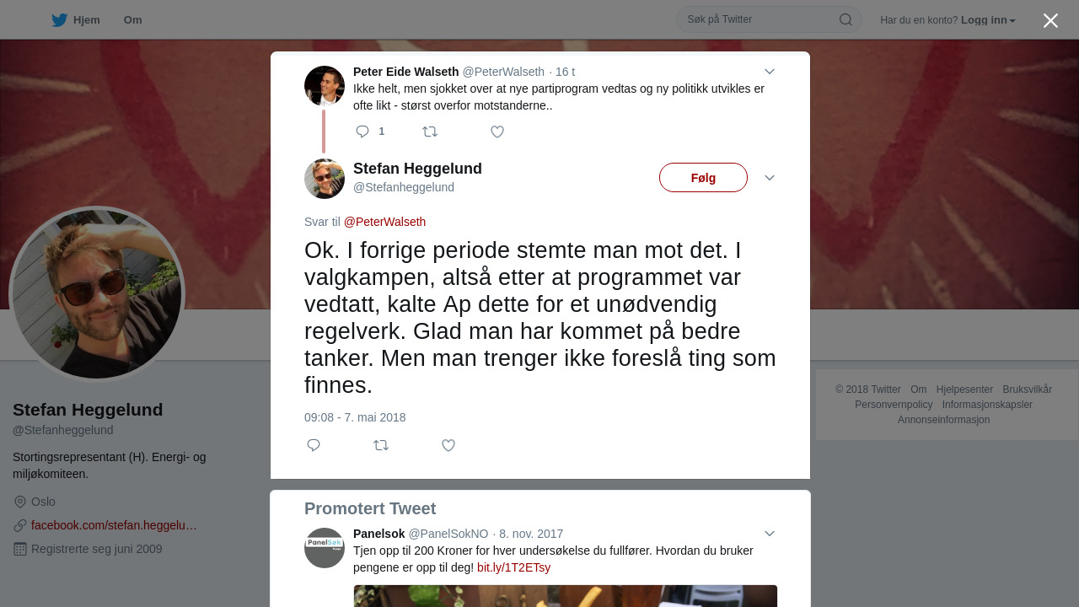The image size is (1079, 607).
Task: Open the Om menu item
Action: 132,19
